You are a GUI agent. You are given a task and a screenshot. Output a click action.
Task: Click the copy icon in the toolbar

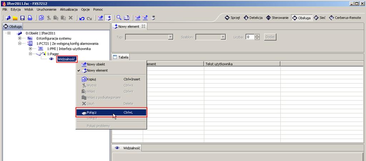pos(41,18)
